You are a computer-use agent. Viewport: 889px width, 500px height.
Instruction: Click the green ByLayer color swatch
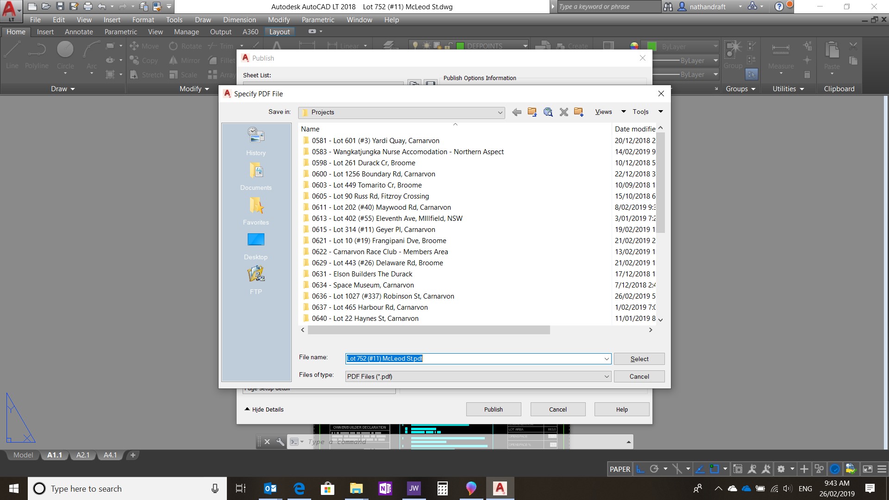652,46
